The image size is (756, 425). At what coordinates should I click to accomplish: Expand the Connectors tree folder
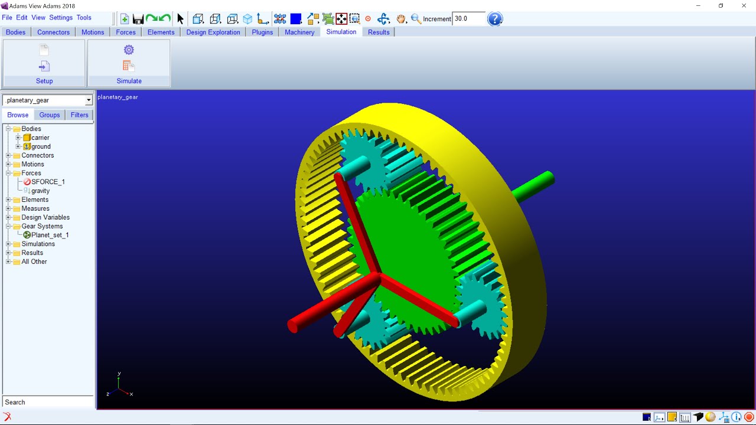click(x=9, y=155)
